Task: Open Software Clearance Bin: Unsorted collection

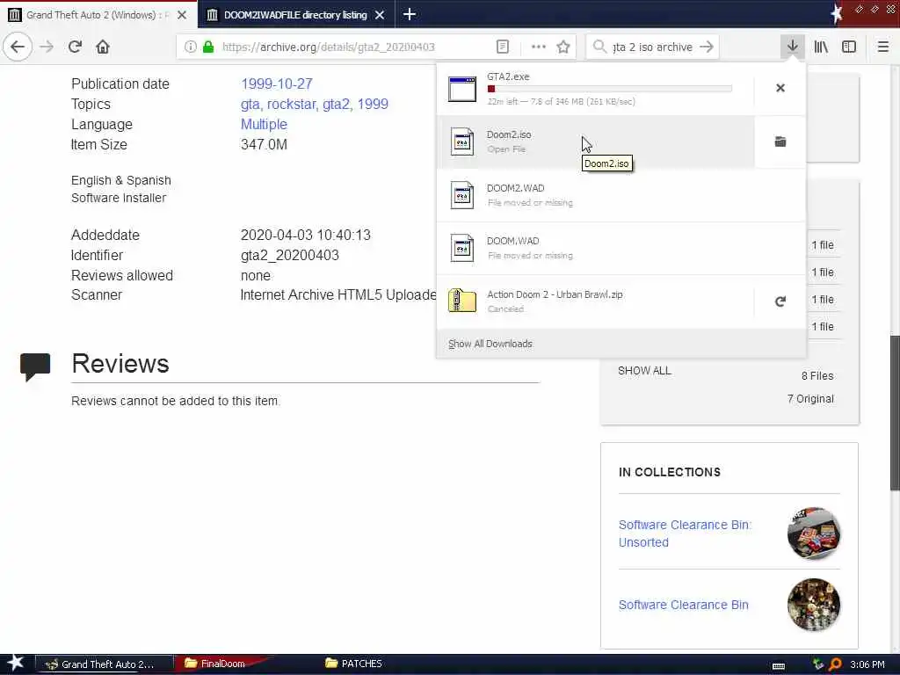Action: click(685, 533)
